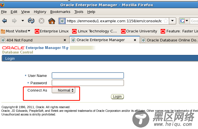Open the View menu
Viewport: 198px width, 129px height.
25,12
